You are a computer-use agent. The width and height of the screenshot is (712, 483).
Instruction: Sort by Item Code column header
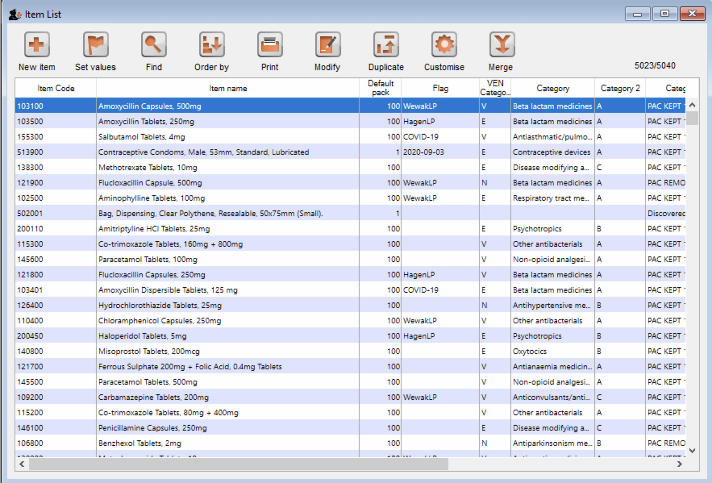point(56,88)
